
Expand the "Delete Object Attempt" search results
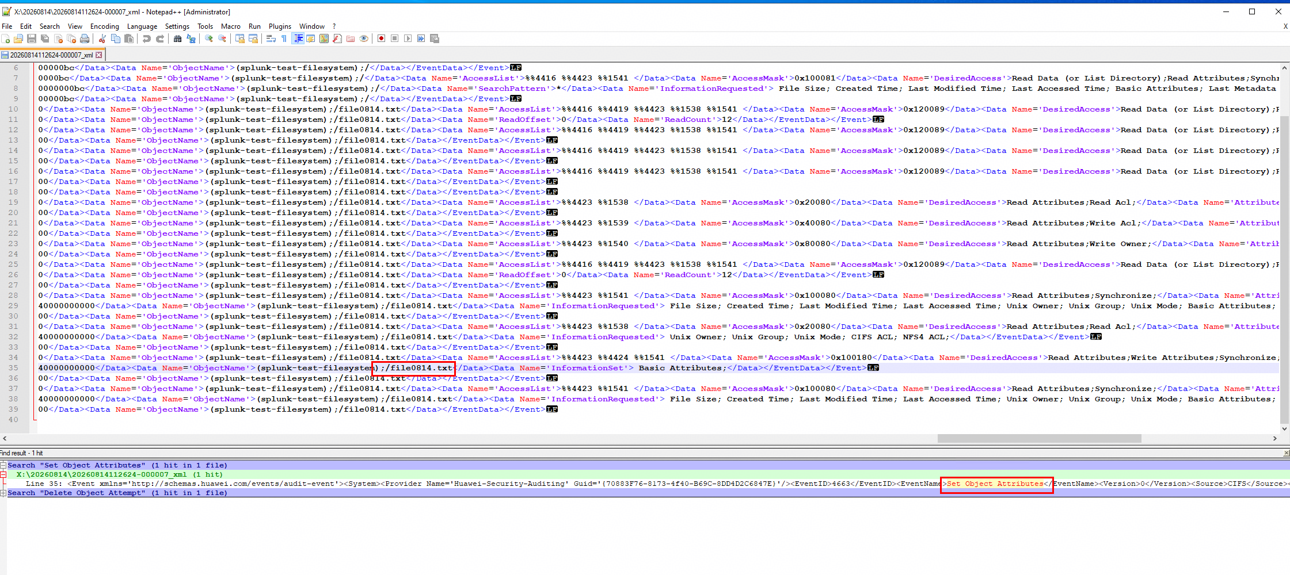(x=3, y=493)
